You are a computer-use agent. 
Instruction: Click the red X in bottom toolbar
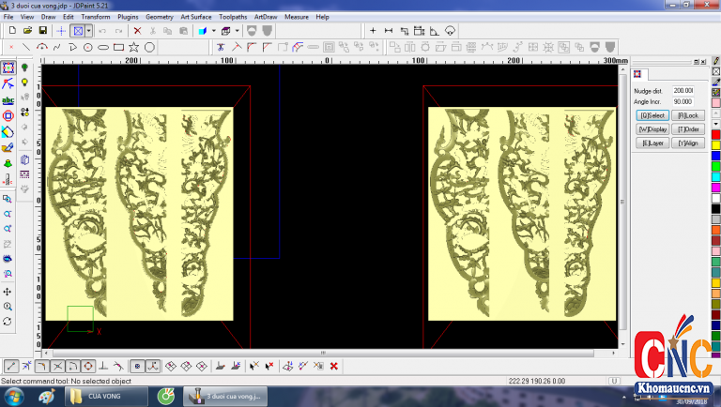tap(333, 366)
